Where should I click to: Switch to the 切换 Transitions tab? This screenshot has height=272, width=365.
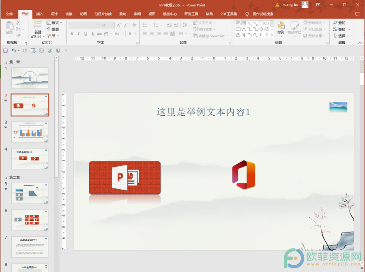(69, 14)
